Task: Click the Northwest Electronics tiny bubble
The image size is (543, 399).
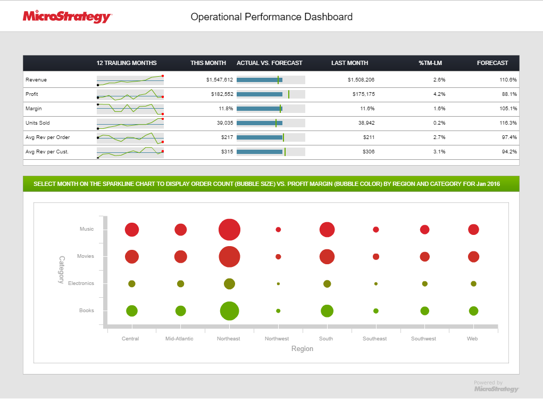Action: (x=278, y=284)
